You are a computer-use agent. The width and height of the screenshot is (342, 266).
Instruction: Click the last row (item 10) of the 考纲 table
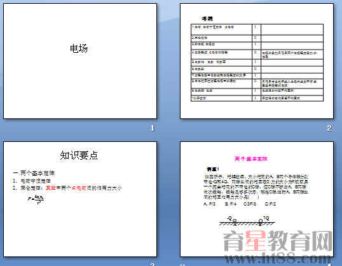pos(257,98)
